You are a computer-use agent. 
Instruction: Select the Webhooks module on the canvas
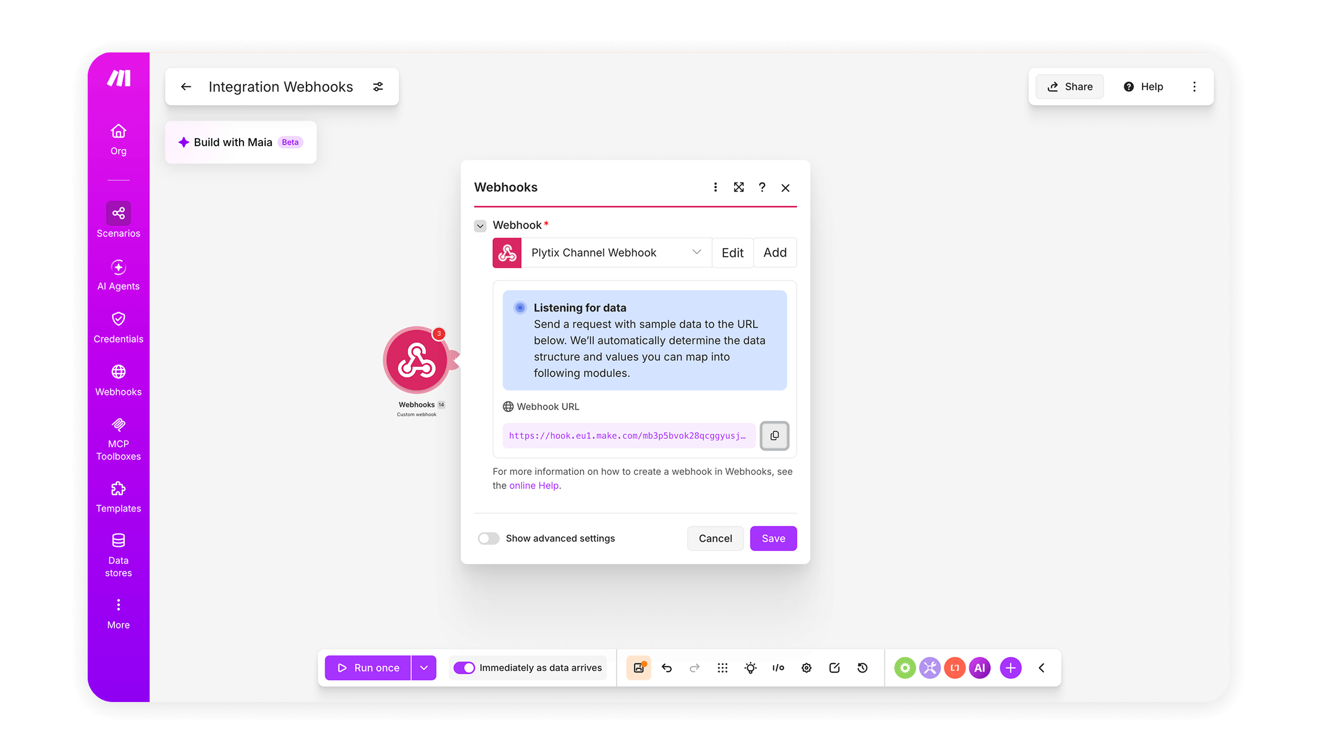coord(416,360)
